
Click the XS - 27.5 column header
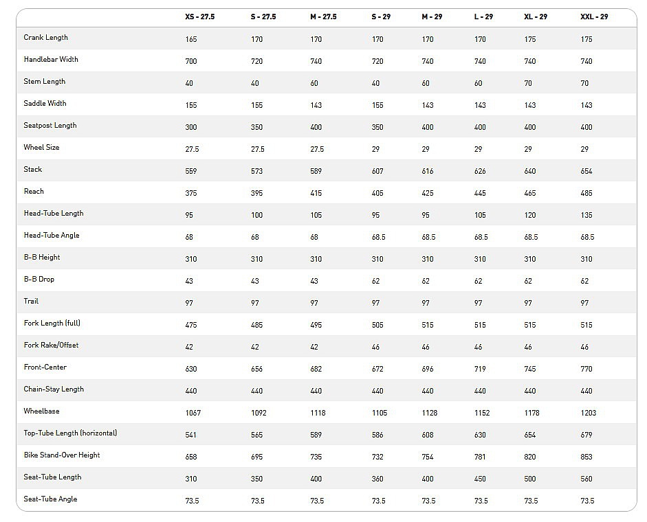199,17
